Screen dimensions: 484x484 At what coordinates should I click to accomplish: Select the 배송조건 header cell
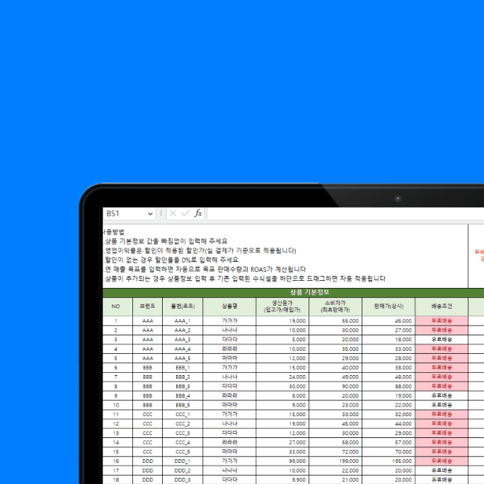[x=442, y=307]
